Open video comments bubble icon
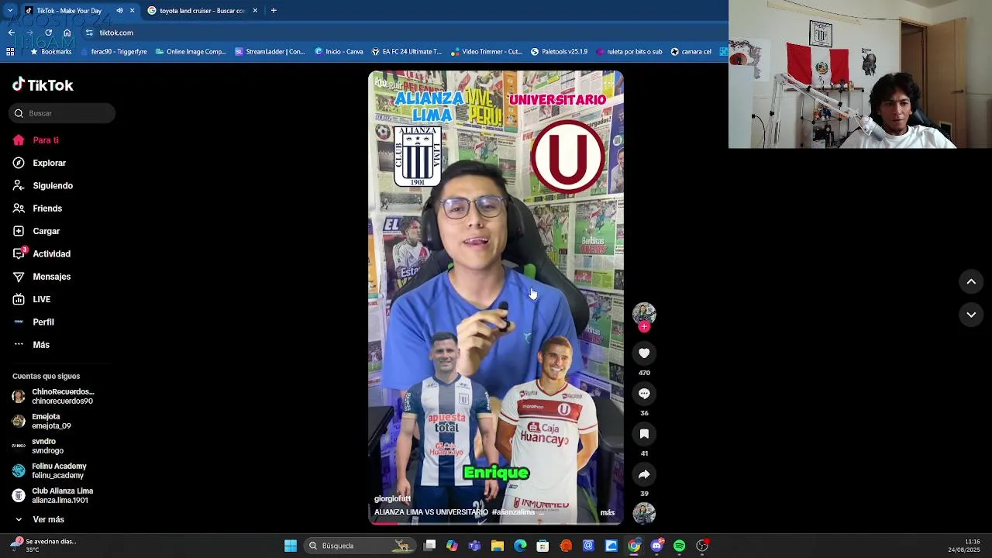Image resolution: width=992 pixels, height=558 pixels. 644,394
